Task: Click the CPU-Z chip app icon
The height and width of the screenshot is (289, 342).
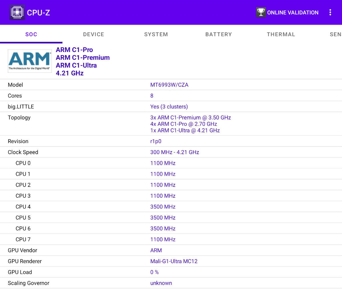Action: tap(17, 13)
